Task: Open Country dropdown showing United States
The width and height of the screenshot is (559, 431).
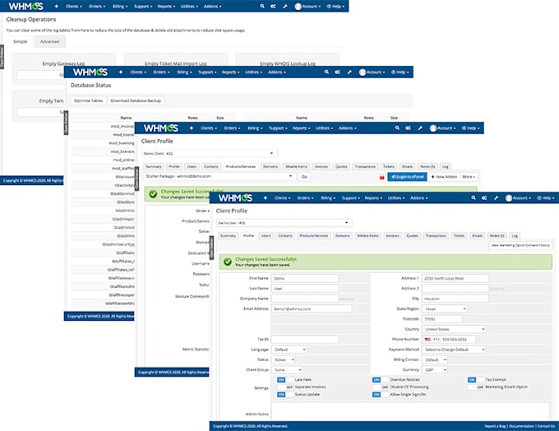Action: click(454, 329)
